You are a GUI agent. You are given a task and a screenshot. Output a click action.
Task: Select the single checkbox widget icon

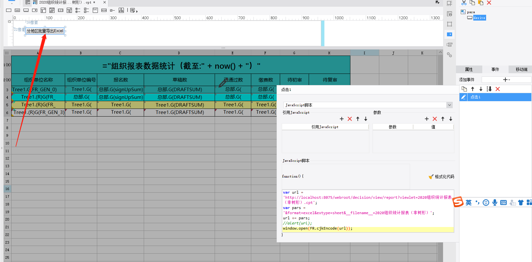(113, 10)
